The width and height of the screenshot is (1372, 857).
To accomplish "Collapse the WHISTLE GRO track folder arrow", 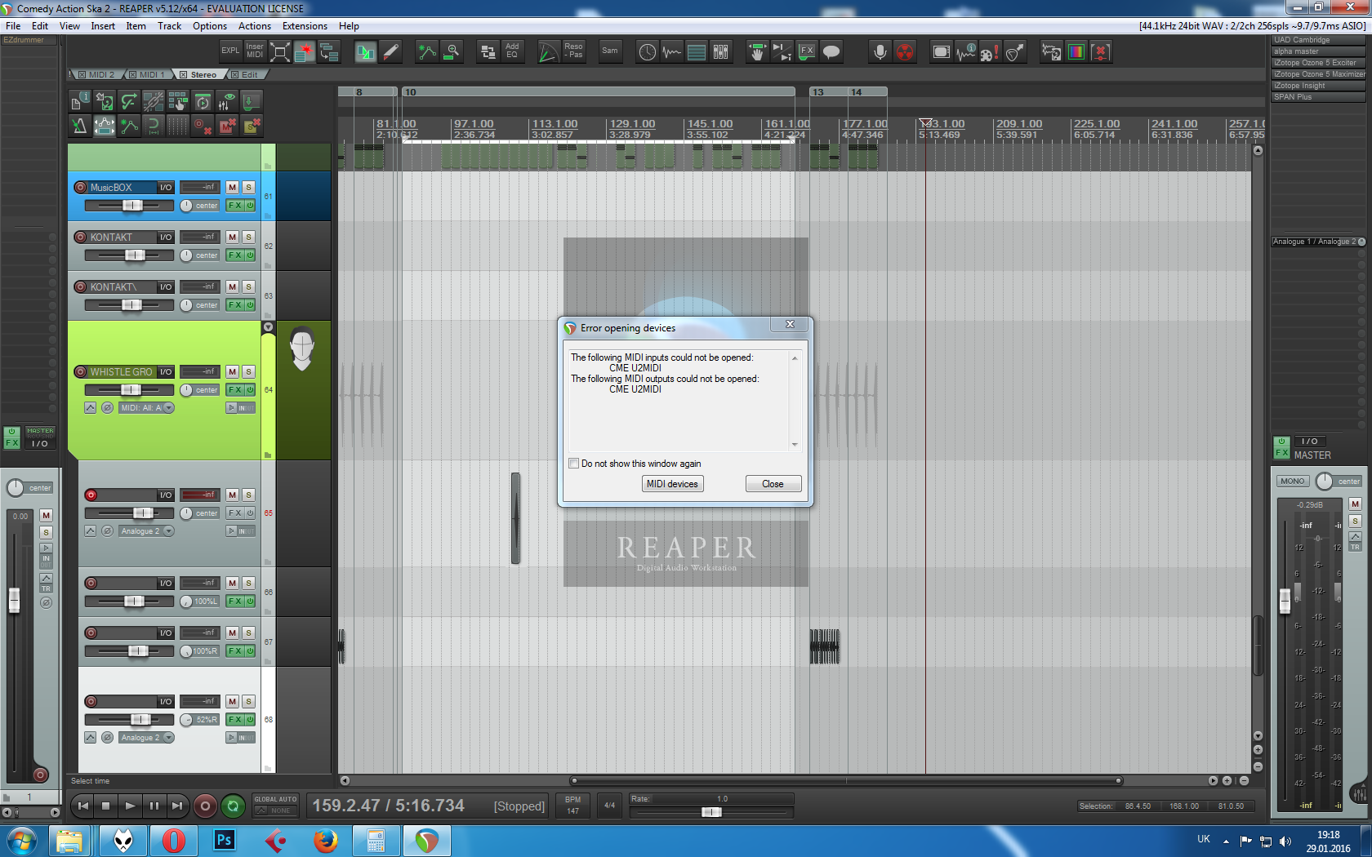I will (268, 327).
